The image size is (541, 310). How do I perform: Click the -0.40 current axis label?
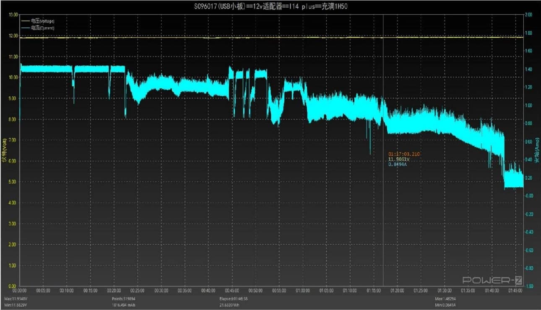click(528, 232)
